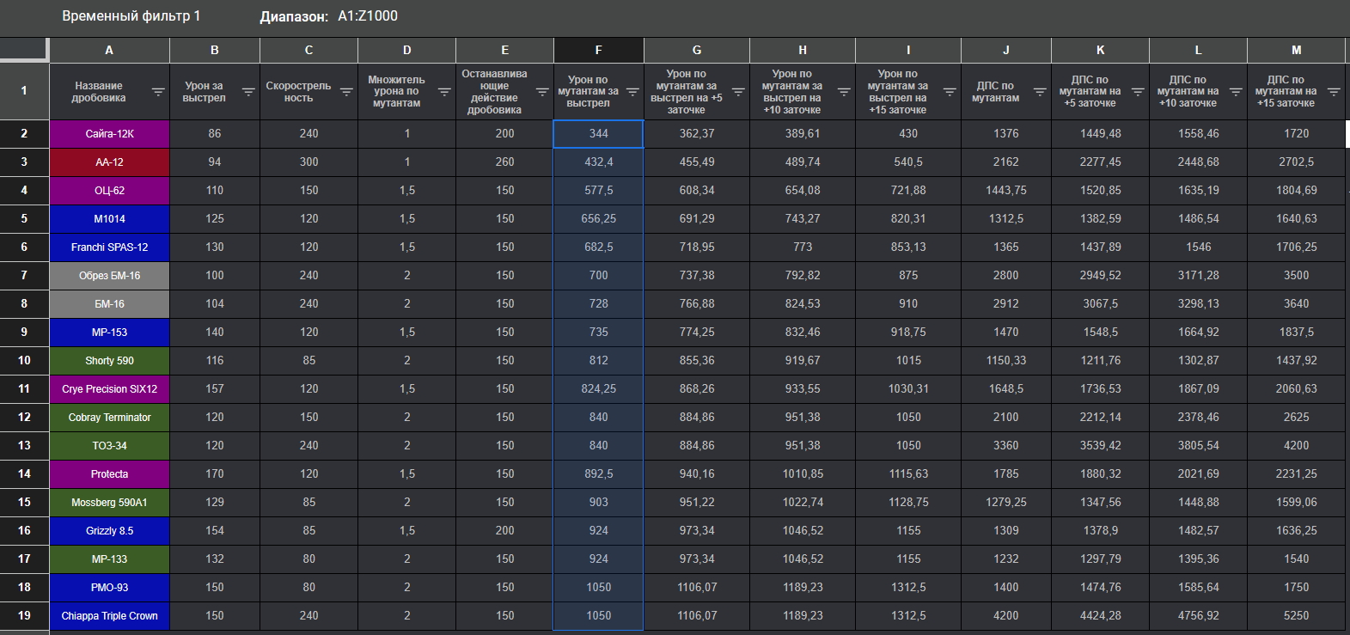
Task: Open filter for Множитель урона по мутантам
Action: [444, 92]
